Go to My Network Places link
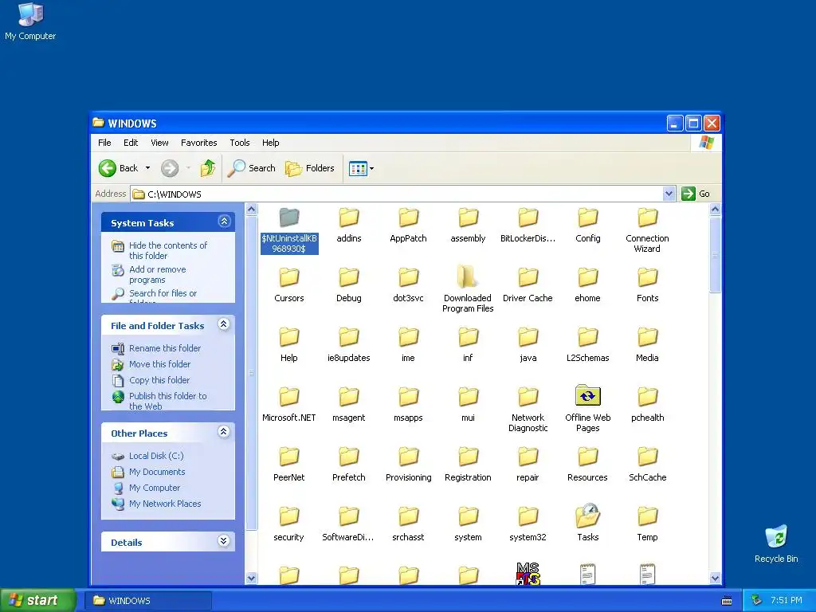This screenshot has height=612, width=816. [x=164, y=504]
